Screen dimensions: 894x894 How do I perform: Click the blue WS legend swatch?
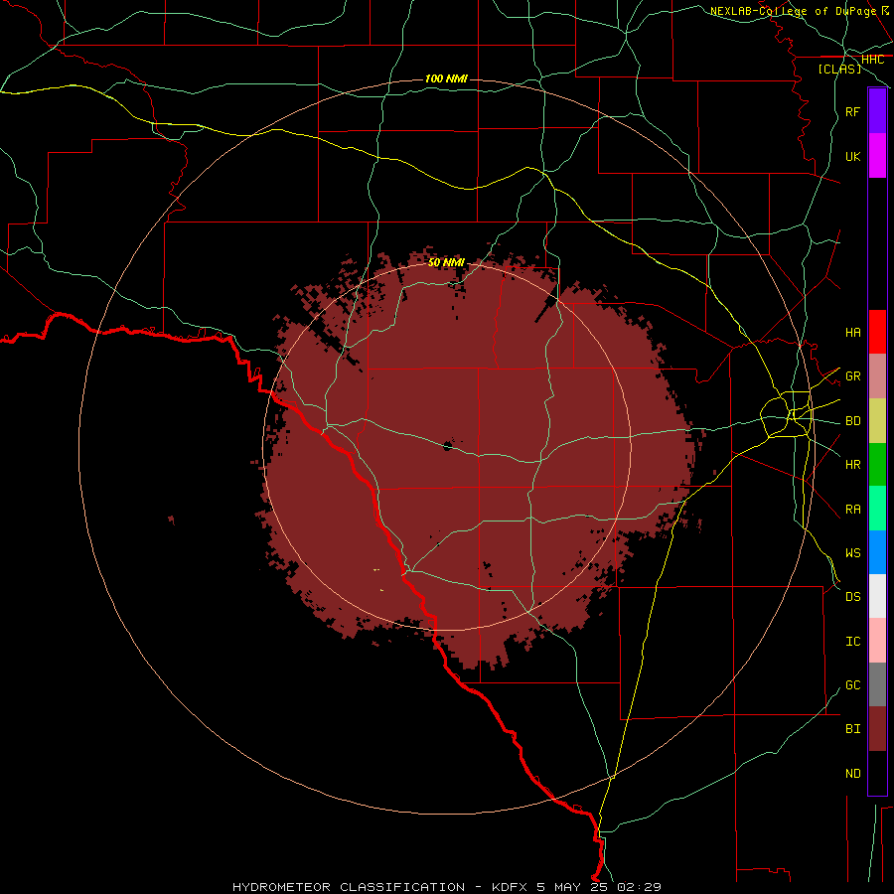[x=877, y=552]
